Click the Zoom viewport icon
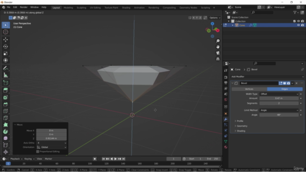Viewport: 306px width, 172px height. [x=218, y=41]
